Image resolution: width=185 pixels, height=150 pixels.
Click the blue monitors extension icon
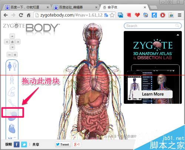click(120, 15)
